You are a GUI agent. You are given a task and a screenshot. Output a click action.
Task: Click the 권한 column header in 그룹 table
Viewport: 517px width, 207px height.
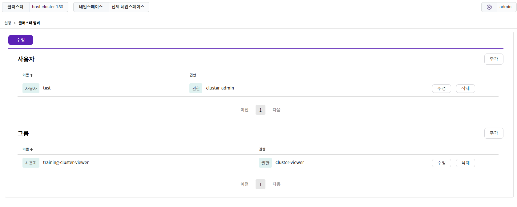pyautogui.click(x=262, y=149)
